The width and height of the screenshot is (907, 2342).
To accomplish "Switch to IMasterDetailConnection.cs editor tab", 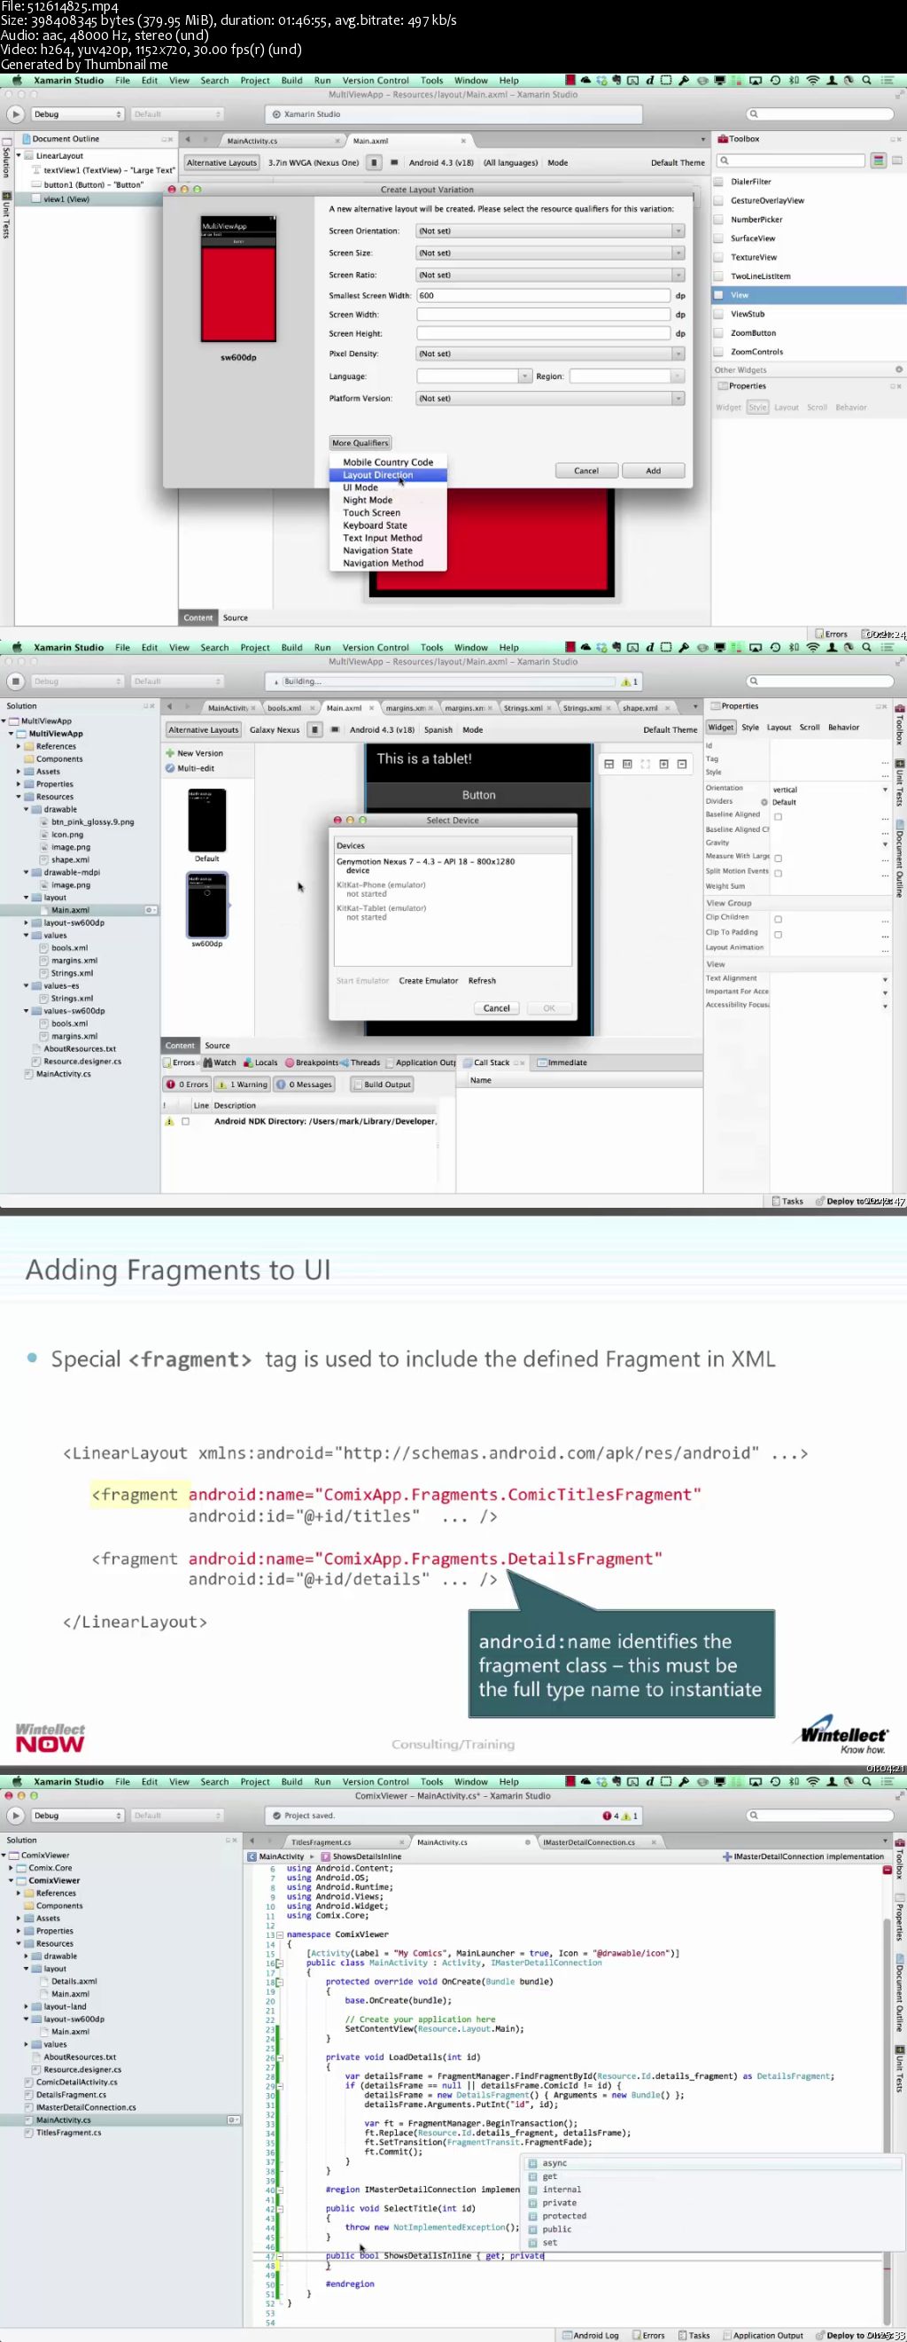I will 589,1842.
